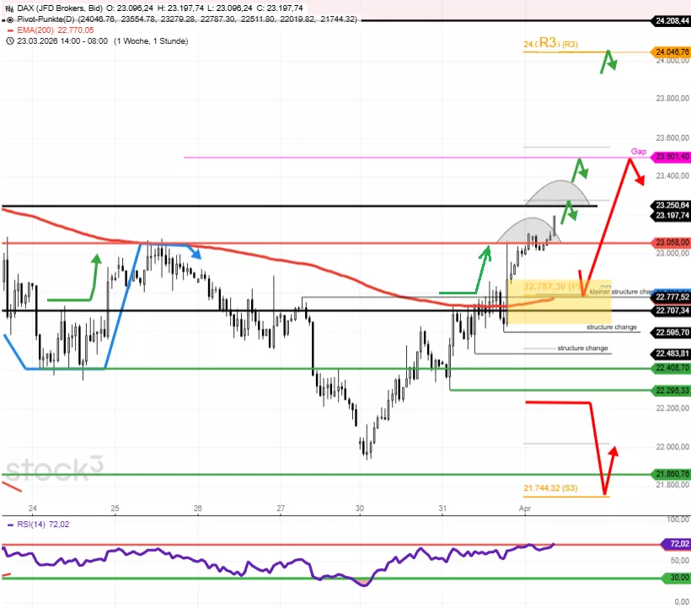Screen dimensions: 691x608
Task: Click the red EMA(200) legend dash icon
Action: 8,30
